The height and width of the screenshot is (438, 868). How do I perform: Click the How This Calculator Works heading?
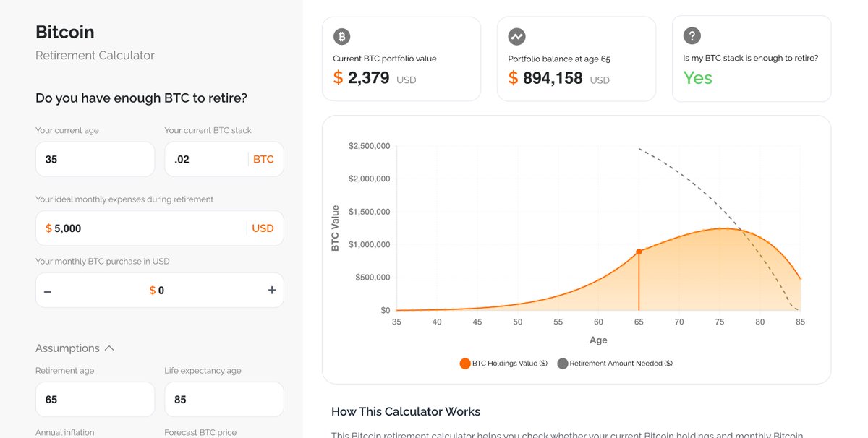pos(406,412)
